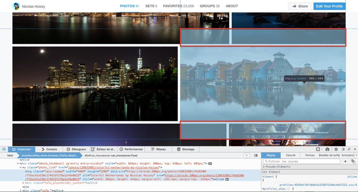
Task: Click the Edit Your Profile button
Action: point(329,6)
